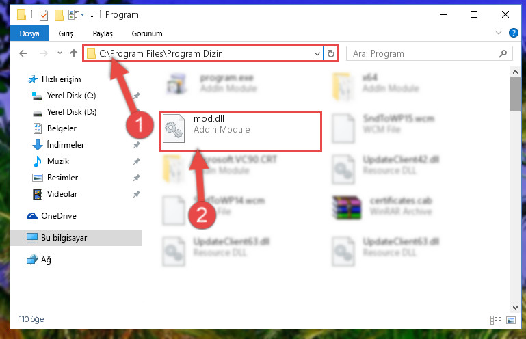
Task: Switch to the Görünüm ribbon tab
Action: point(147,33)
